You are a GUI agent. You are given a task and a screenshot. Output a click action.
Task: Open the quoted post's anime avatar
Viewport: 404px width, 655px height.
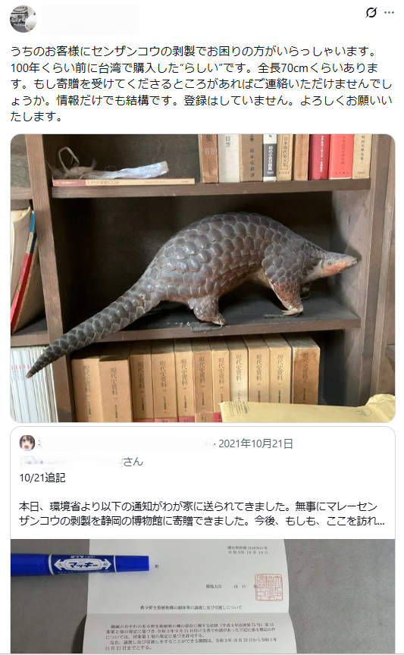(x=27, y=443)
